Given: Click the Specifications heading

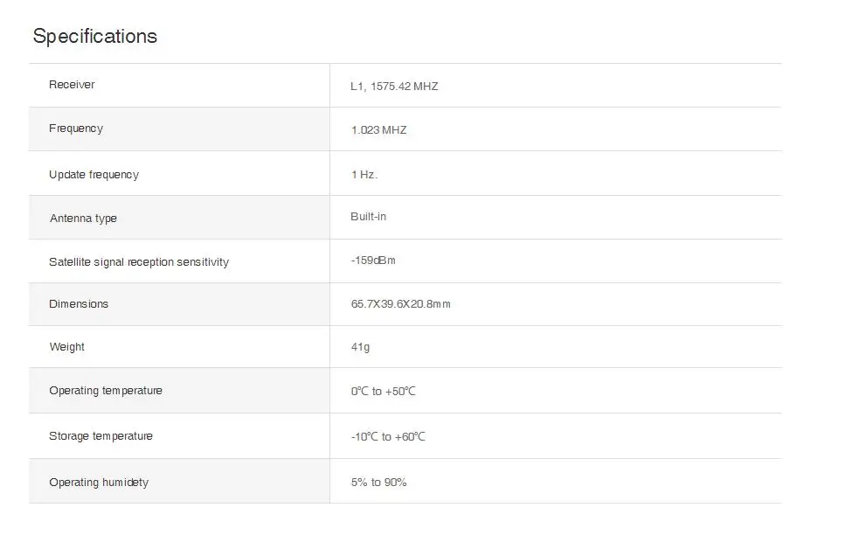Looking at the screenshot, I should coord(95,37).
